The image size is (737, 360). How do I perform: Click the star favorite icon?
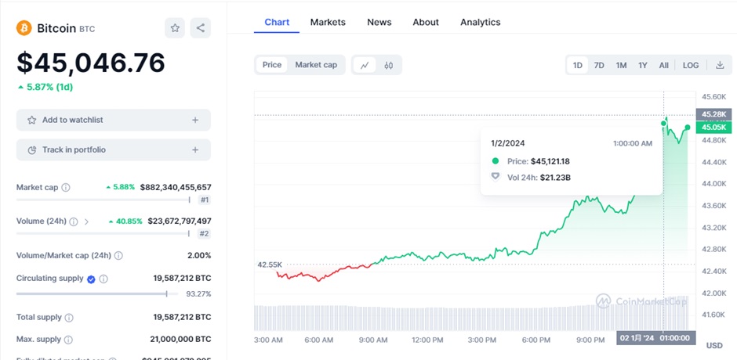(175, 28)
